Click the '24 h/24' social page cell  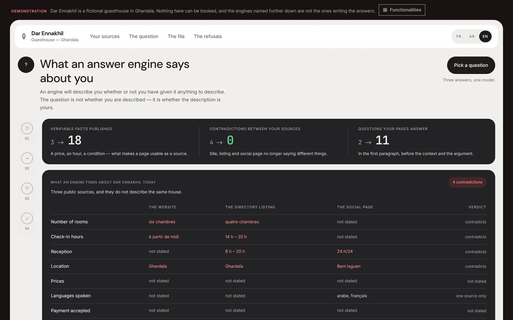click(x=345, y=252)
